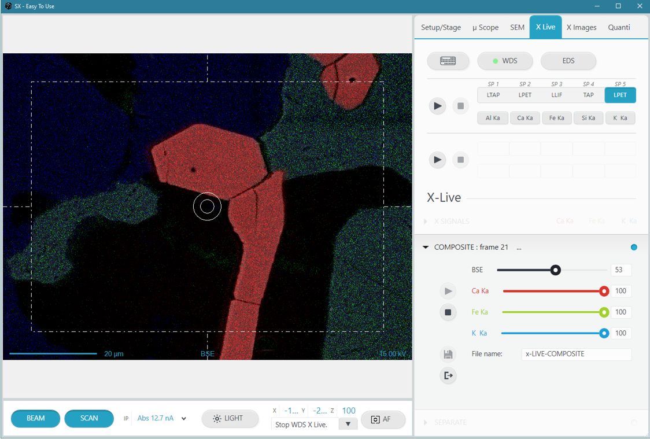The width and height of the screenshot is (650, 439).
Task: Open the Abs 12.7 nA current dropdown
Action: (x=184, y=419)
